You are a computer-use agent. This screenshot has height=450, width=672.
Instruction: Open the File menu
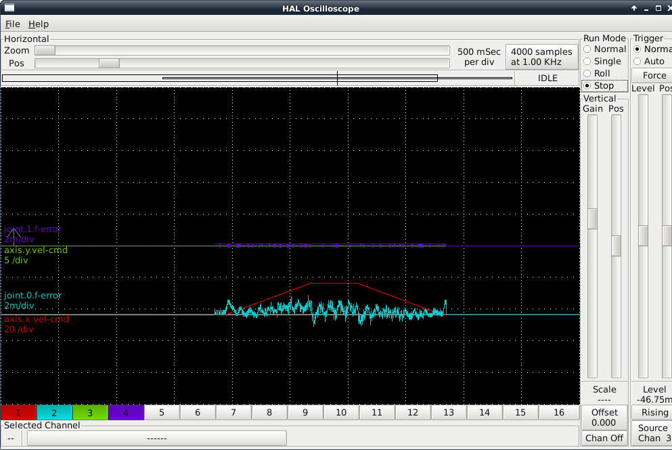point(12,24)
